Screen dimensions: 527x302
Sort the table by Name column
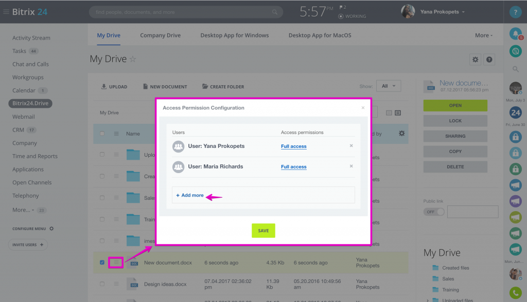[x=133, y=134]
